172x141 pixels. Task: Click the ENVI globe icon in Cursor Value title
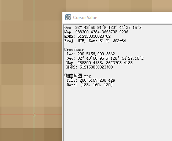(68, 17)
